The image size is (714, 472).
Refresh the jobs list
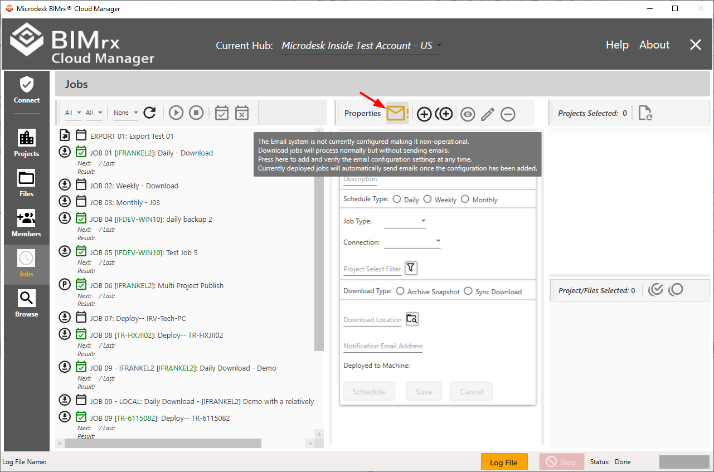(149, 113)
